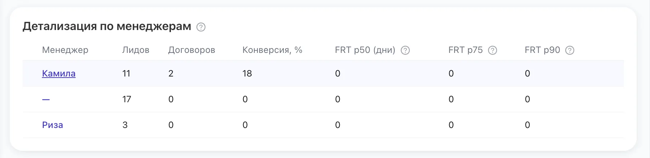Open the unnamed manager dash link
Viewport: 650px width, 158px height.
tap(46, 99)
